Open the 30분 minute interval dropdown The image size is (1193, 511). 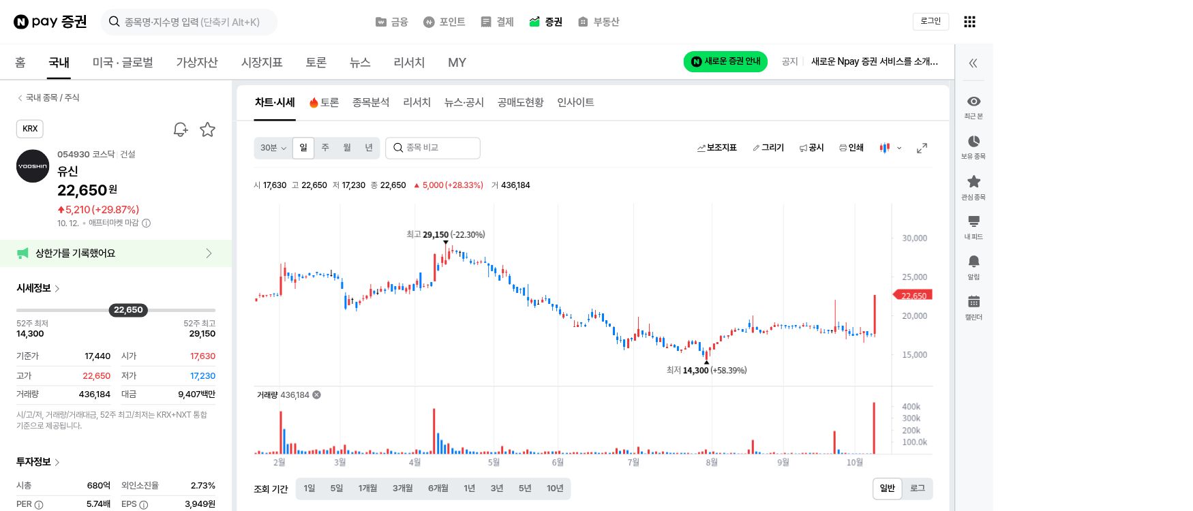pos(273,148)
